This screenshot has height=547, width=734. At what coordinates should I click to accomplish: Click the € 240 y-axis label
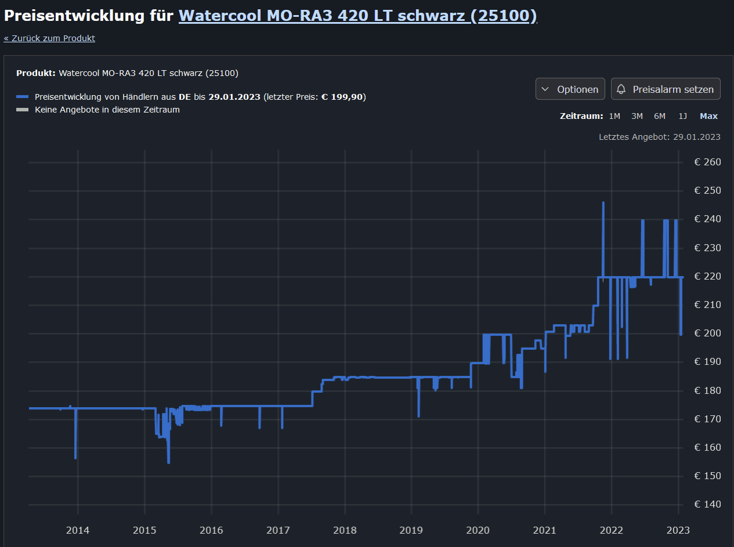[x=707, y=219]
